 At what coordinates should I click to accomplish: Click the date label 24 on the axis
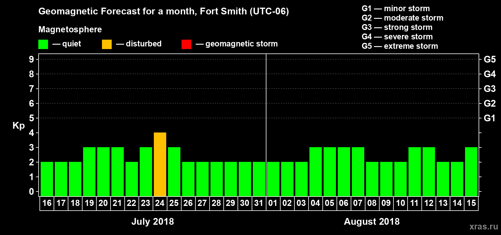pos(160,203)
